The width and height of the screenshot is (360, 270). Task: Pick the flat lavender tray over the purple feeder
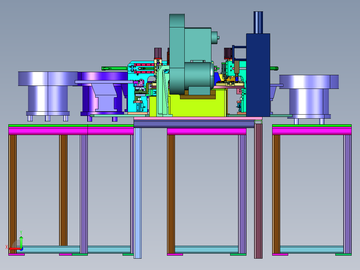(104, 82)
